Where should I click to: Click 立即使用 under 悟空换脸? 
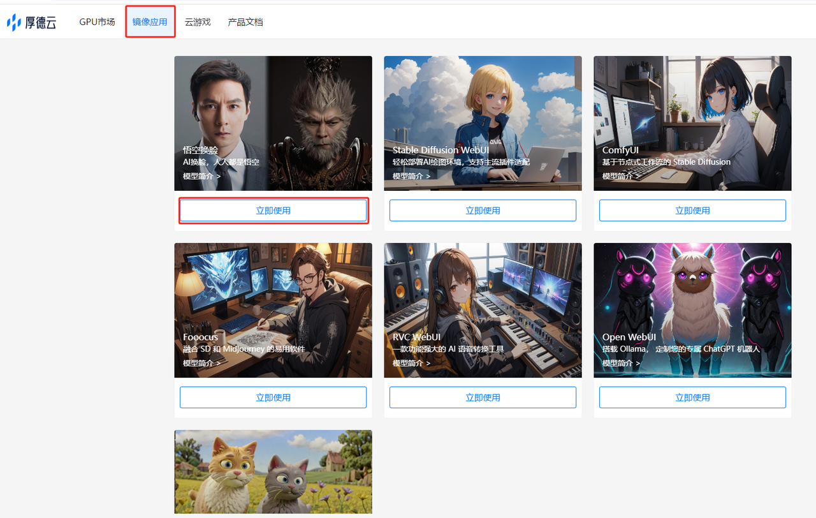273,211
